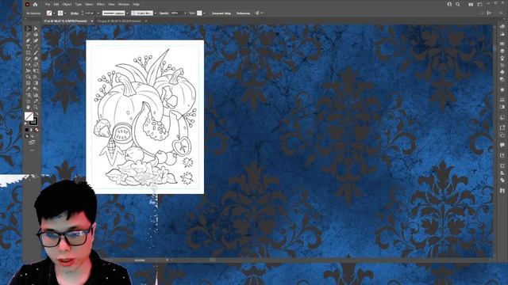Go to the Illustrator Home screen

(35, 5)
